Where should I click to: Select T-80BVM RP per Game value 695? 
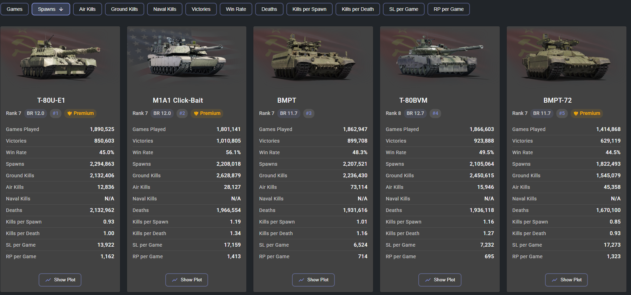tap(489, 256)
